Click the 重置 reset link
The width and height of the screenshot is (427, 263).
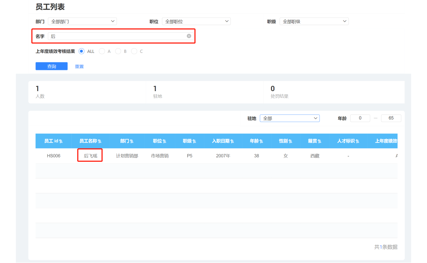click(79, 67)
